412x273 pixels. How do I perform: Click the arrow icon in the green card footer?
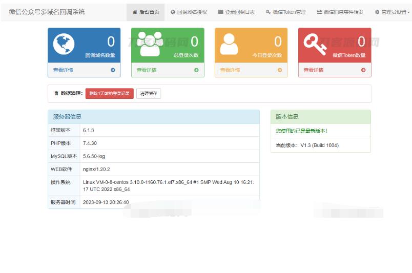point(196,70)
